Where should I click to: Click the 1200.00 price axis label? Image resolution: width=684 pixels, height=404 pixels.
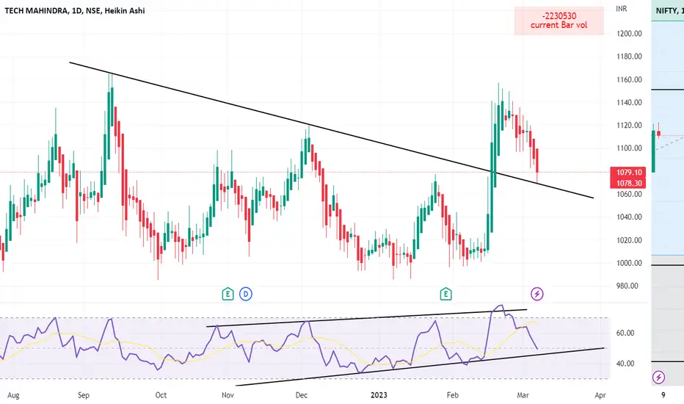point(629,33)
